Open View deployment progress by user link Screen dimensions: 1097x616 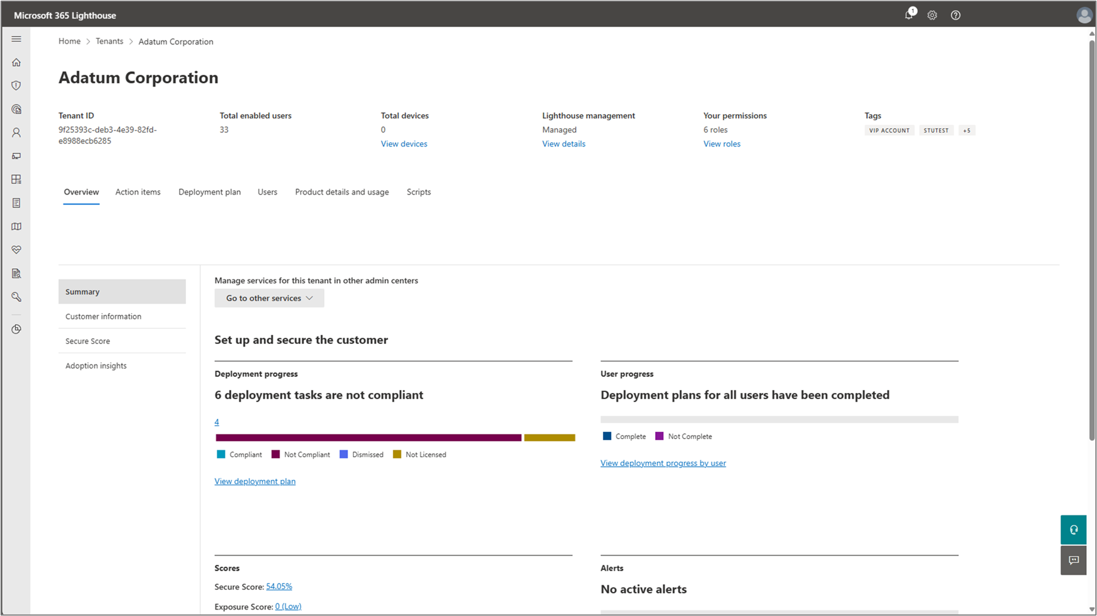pyautogui.click(x=663, y=463)
